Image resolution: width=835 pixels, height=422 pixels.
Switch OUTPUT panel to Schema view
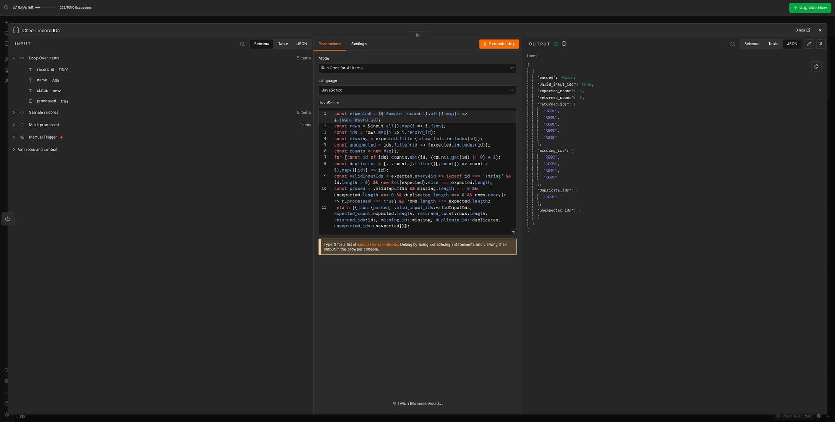[x=751, y=44]
